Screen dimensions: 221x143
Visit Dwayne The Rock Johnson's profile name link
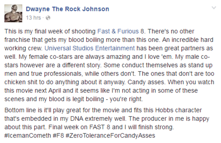[x=68, y=9]
